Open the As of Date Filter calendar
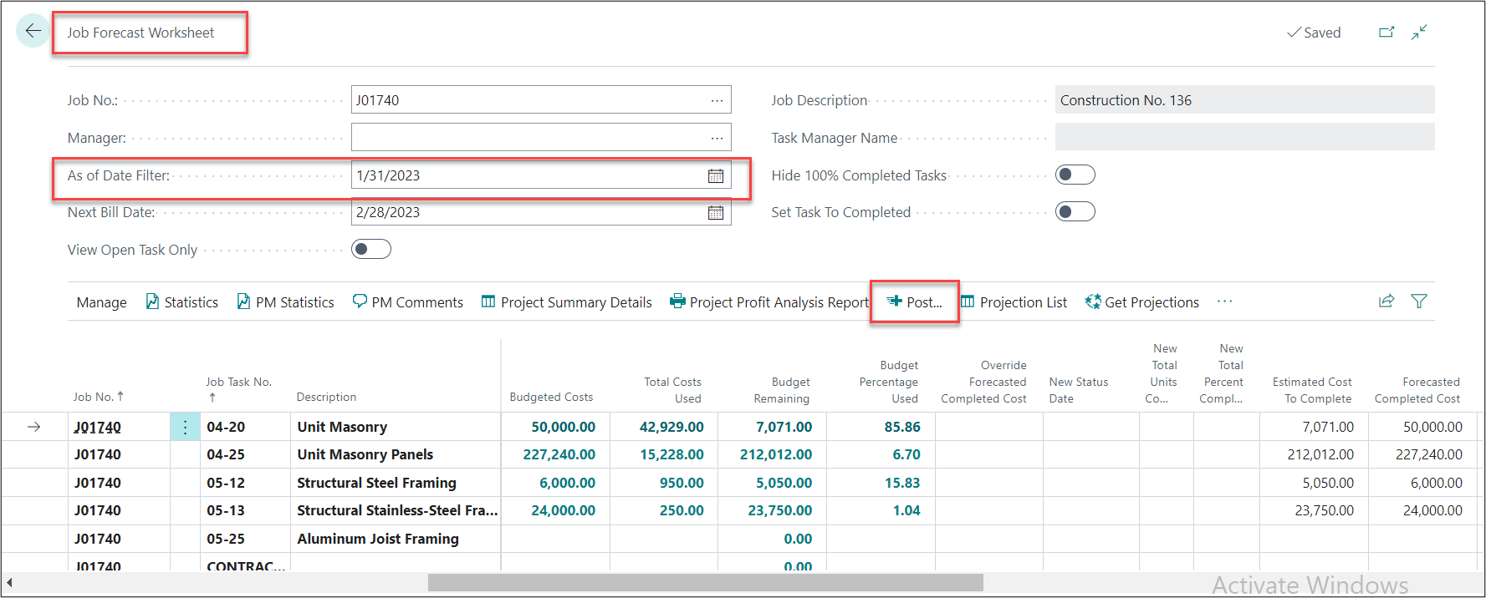1486x598 pixels. pyautogui.click(x=716, y=175)
